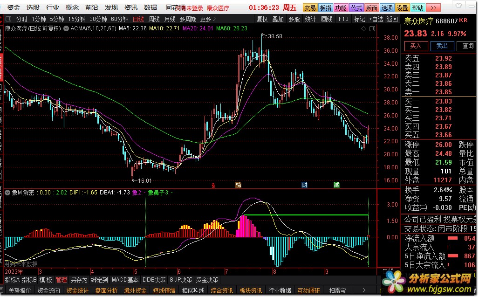Click 返回 to go back

pos(392,19)
